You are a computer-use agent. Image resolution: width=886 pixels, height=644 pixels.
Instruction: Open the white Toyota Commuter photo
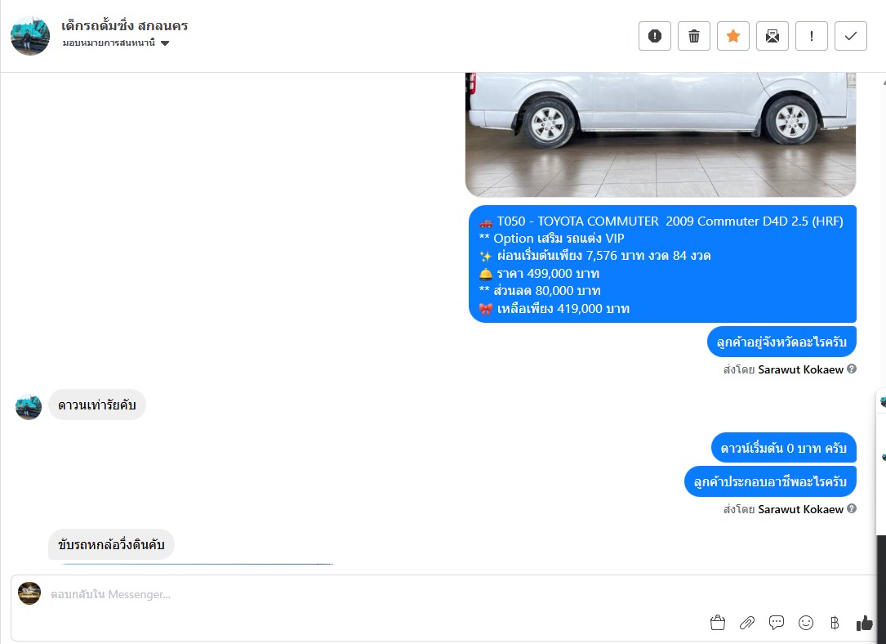(661, 135)
